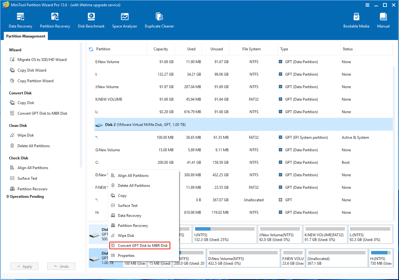Start the Space Analyzer

pyautogui.click(x=124, y=20)
